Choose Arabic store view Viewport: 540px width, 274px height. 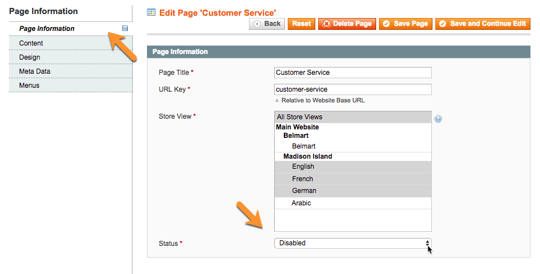point(301,203)
